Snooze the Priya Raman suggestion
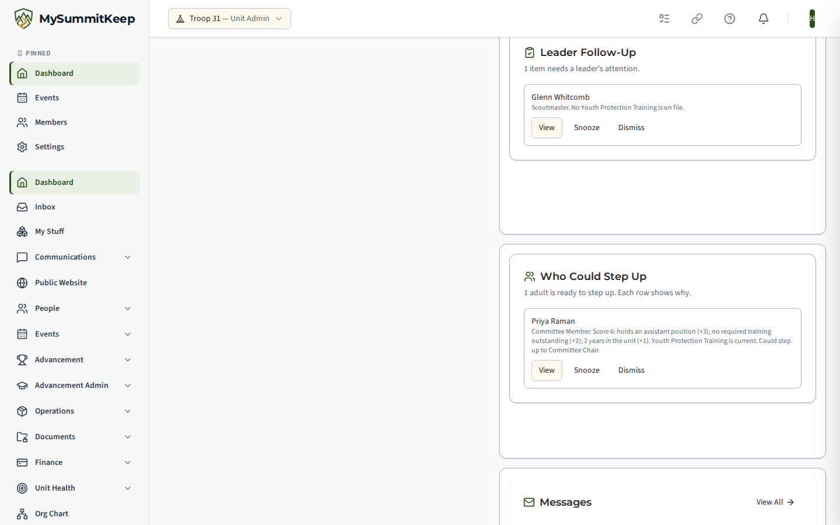 coord(587,370)
